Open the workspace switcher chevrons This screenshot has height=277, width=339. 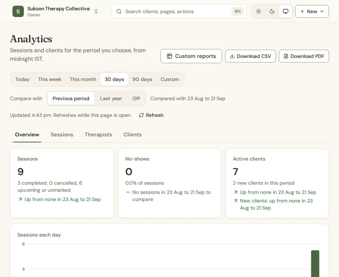click(x=96, y=11)
